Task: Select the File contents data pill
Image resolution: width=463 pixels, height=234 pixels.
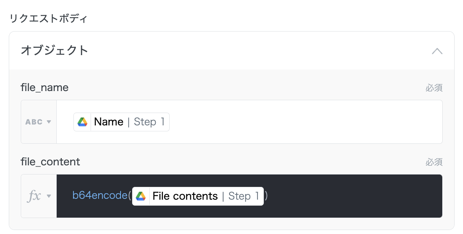Action: [185, 196]
